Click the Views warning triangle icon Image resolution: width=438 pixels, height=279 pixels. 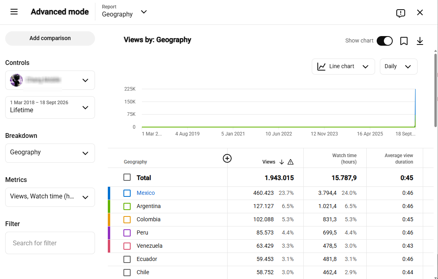pos(291,162)
